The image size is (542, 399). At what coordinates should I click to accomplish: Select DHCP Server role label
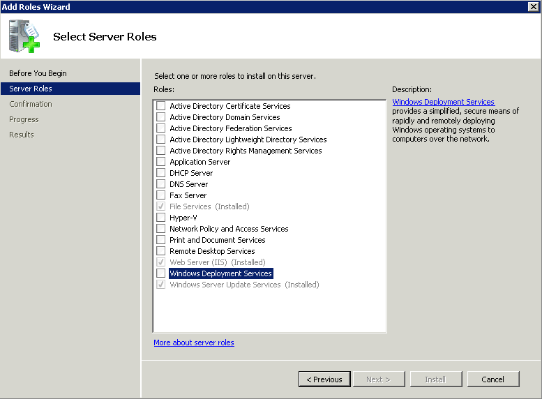pos(191,173)
